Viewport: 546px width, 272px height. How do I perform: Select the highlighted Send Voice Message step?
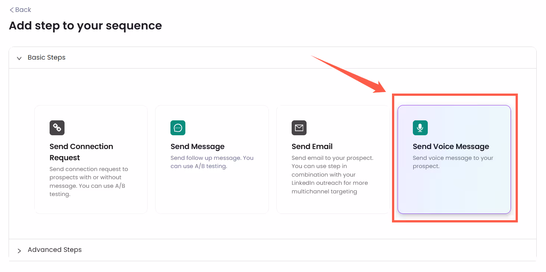click(454, 159)
